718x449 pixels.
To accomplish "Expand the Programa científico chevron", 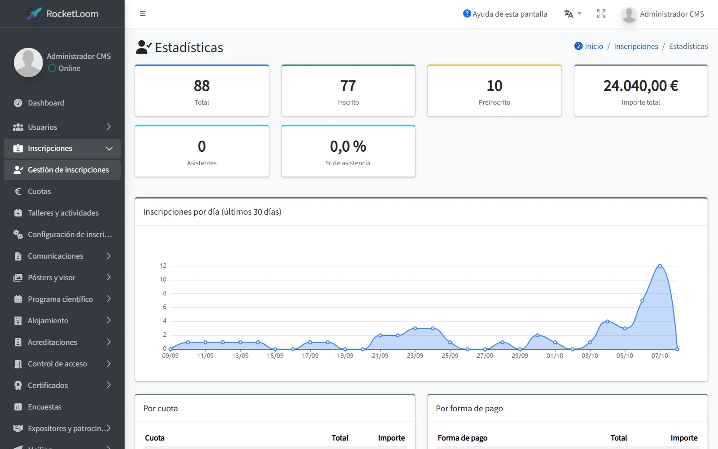I will click(x=109, y=299).
